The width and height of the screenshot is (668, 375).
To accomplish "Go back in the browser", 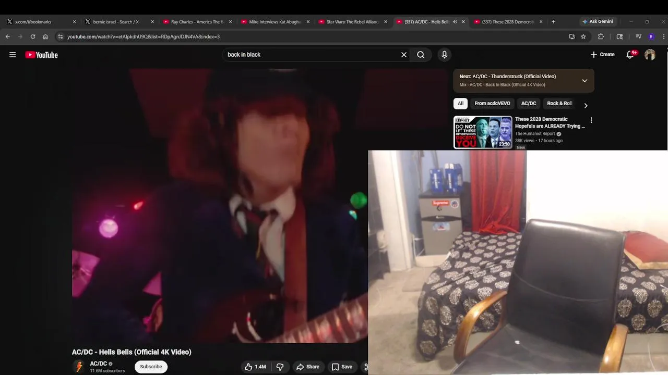I will click(7, 36).
